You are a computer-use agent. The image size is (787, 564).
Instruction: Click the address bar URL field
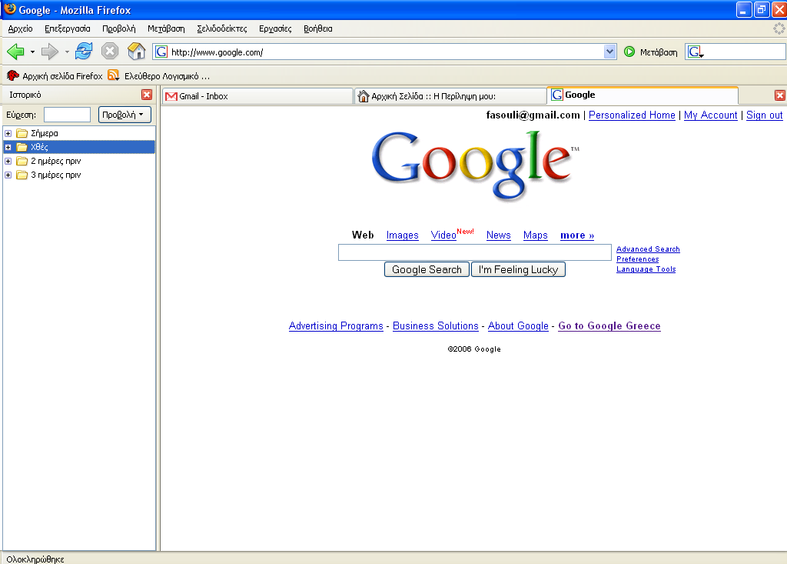tap(386, 52)
